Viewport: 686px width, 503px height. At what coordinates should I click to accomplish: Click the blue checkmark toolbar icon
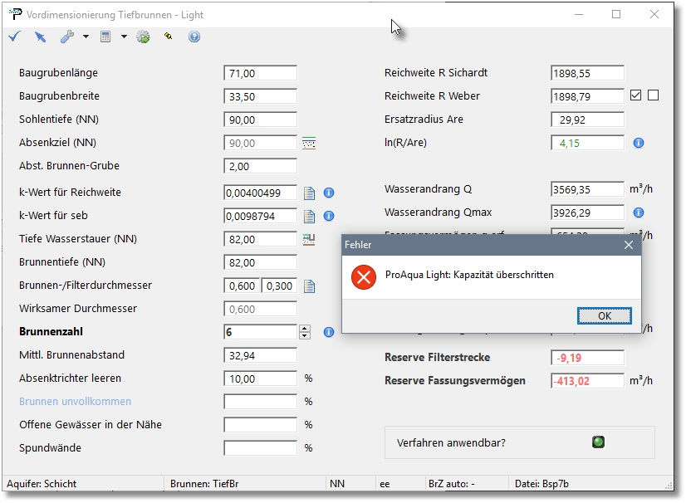click(x=14, y=37)
